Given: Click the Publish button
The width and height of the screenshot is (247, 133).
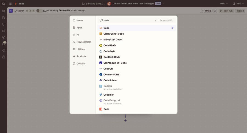Looking at the screenshot, I should 240,11.
